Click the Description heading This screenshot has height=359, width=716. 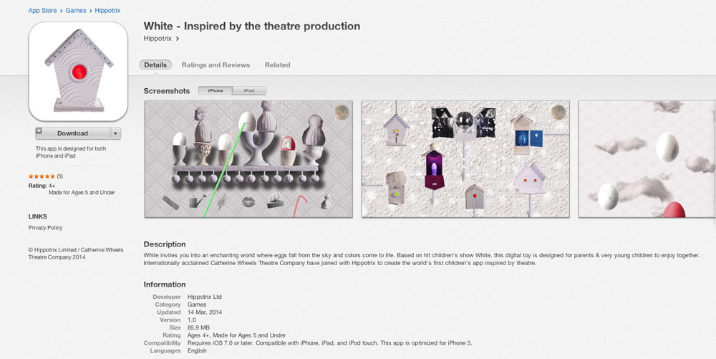pyautogui.click(x=165, y=244)
